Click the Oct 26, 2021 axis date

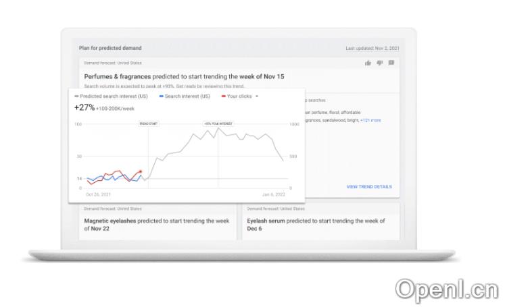[98, 194]
